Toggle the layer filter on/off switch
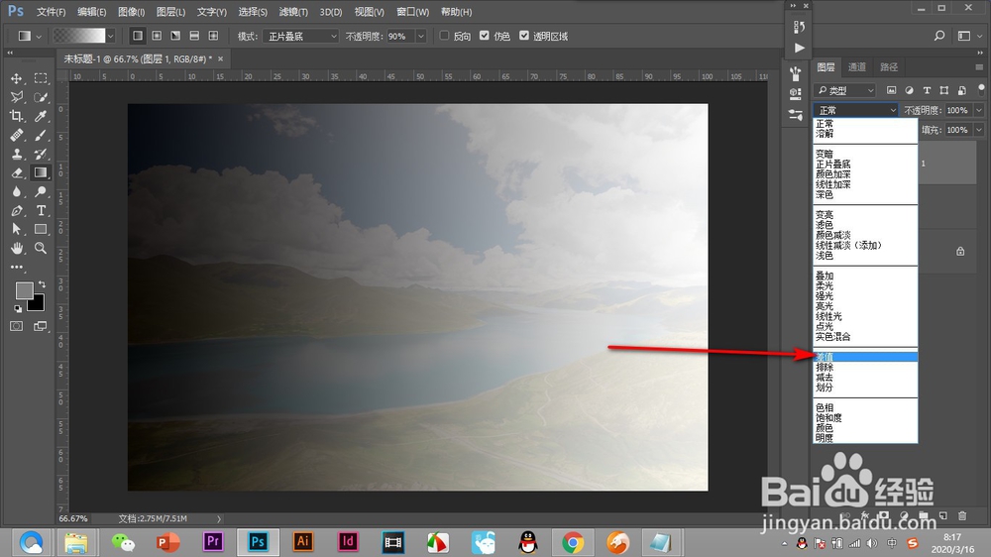Screen dimensions: 991x557 coord(981,88)
